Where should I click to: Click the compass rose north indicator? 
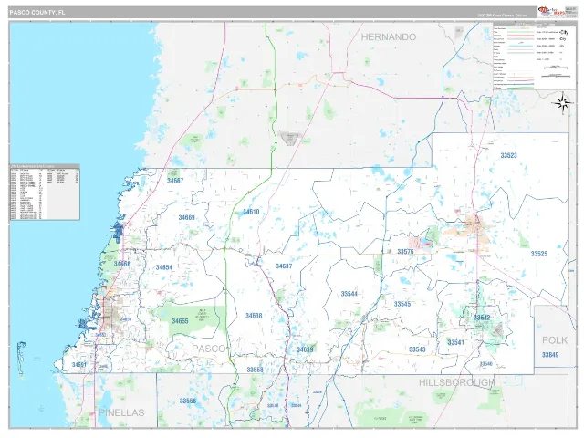coord(563,103)
